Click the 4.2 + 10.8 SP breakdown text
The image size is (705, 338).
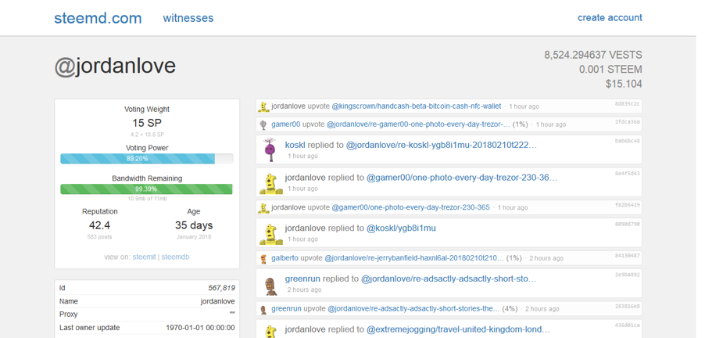(147, 135)
